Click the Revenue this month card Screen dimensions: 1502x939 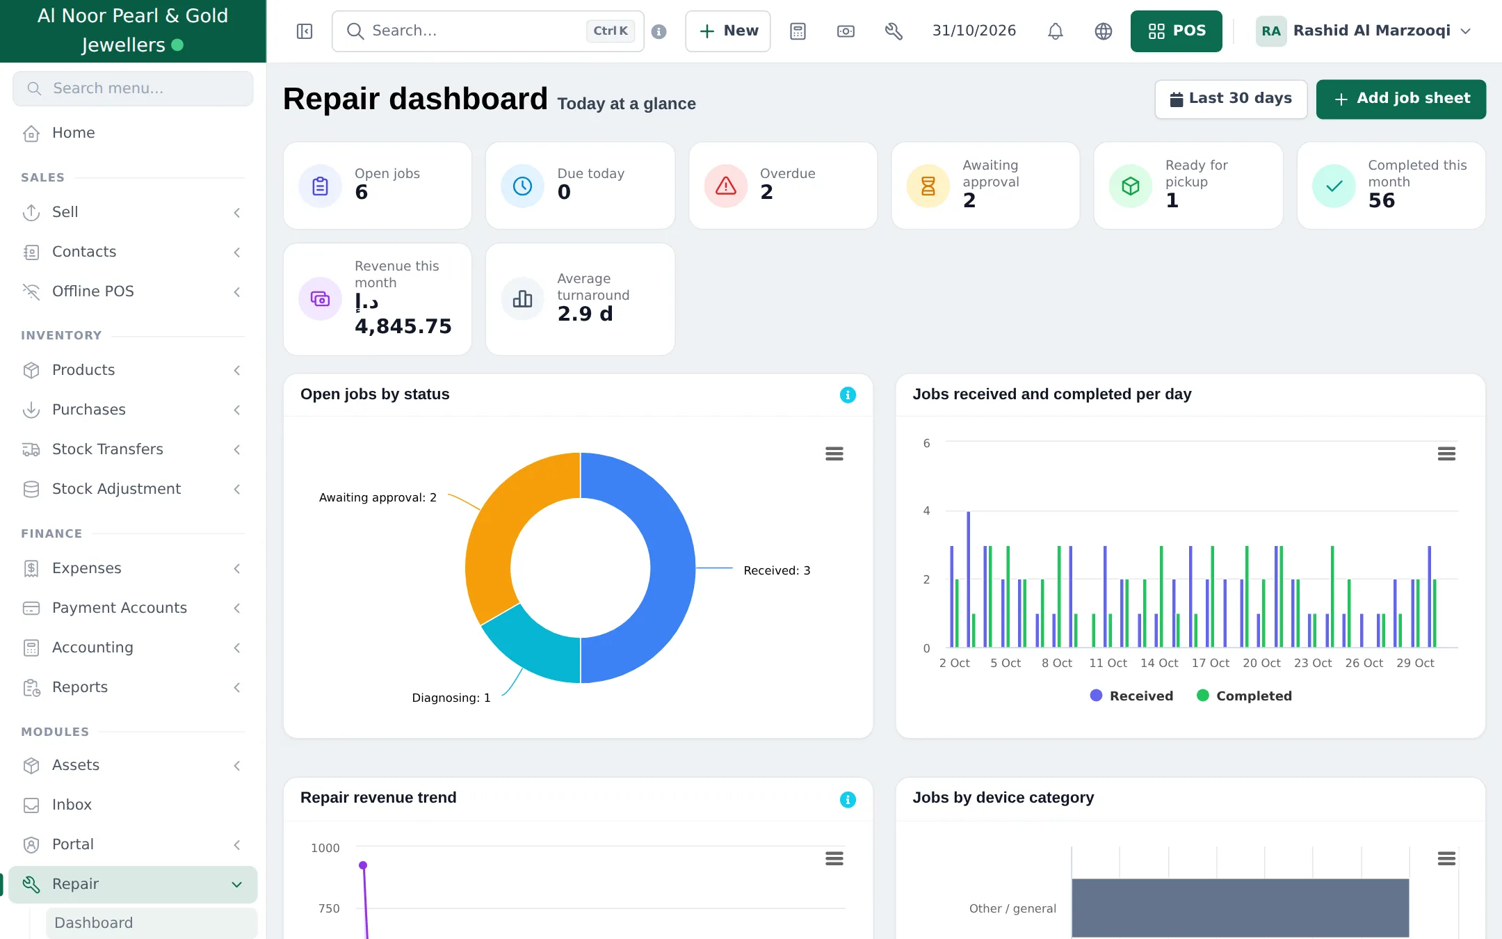click(378, 299)
